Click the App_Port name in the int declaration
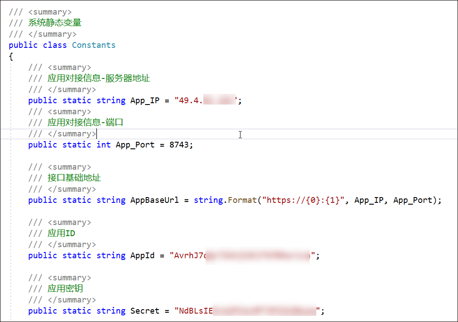The width and height of the screenshot is (458, 322). [x=135, y=145]
